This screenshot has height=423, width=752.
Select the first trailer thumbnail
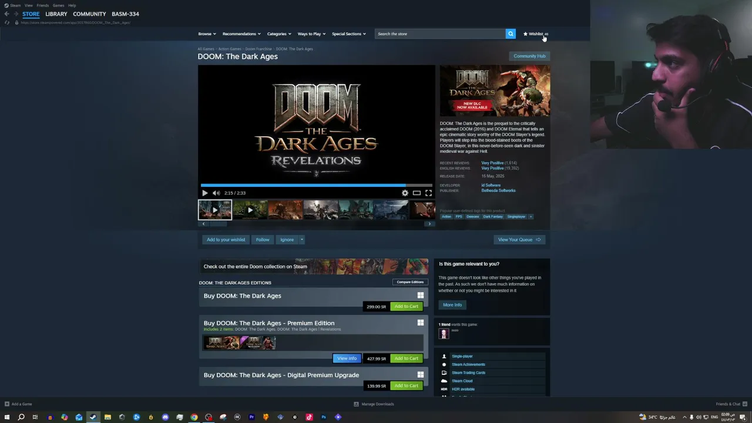pos(214,210)
